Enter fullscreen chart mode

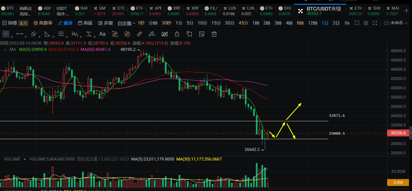(x=375, y=23)
